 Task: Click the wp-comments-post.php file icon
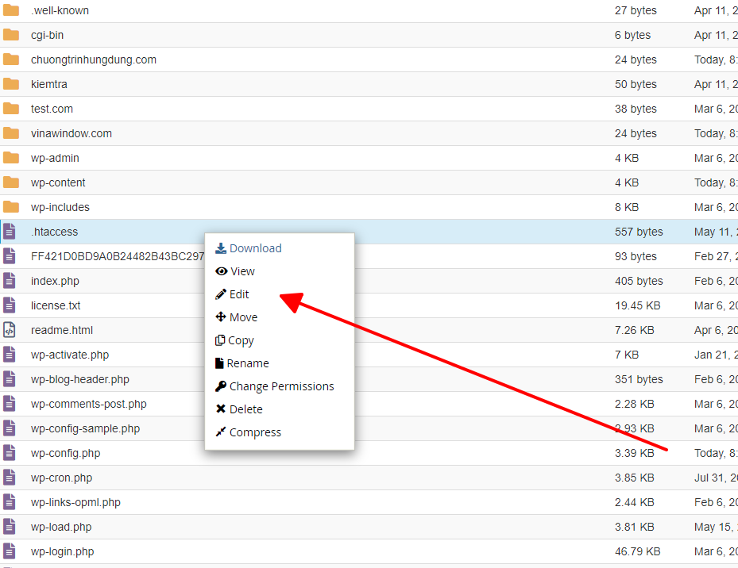(x=10, y=404)
